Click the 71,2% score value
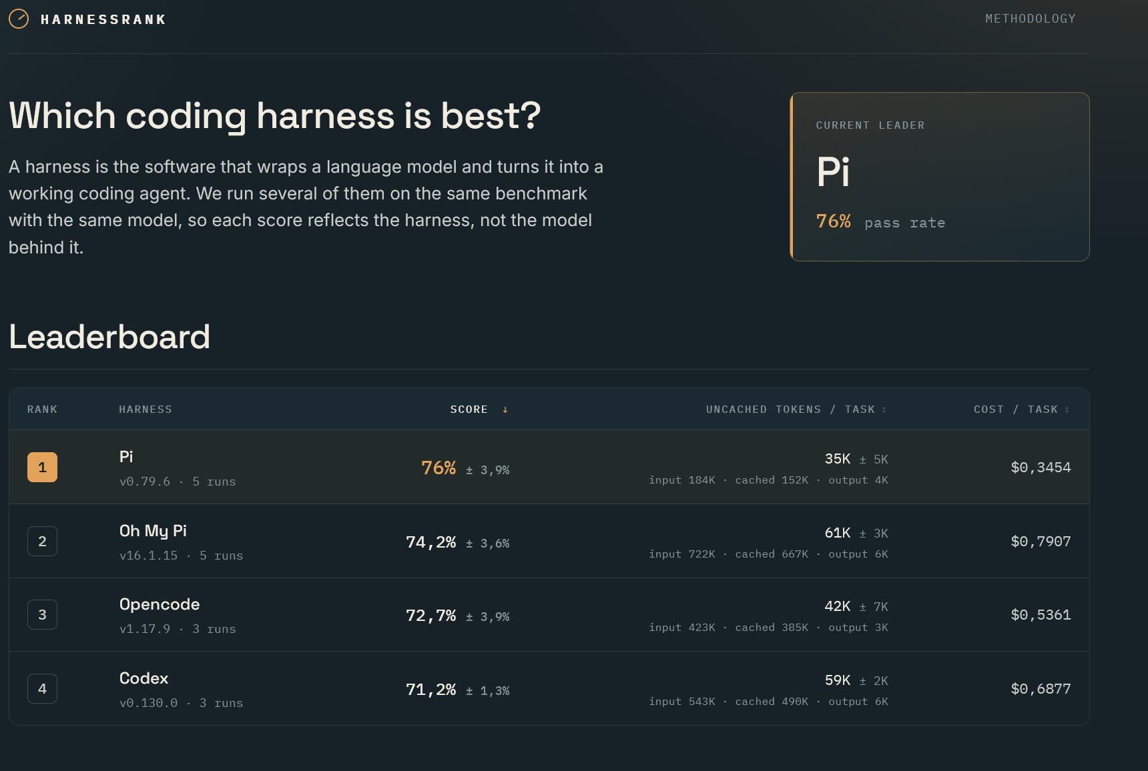1148x771 pixels. (x=431, y=690)
